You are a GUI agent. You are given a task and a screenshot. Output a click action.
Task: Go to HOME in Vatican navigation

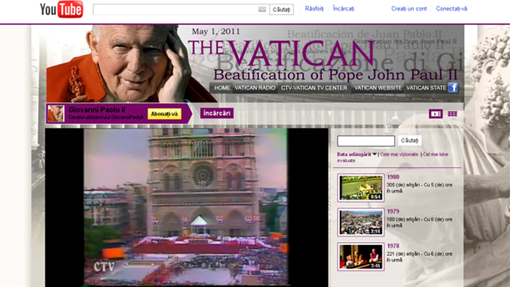tap(222, 88)
